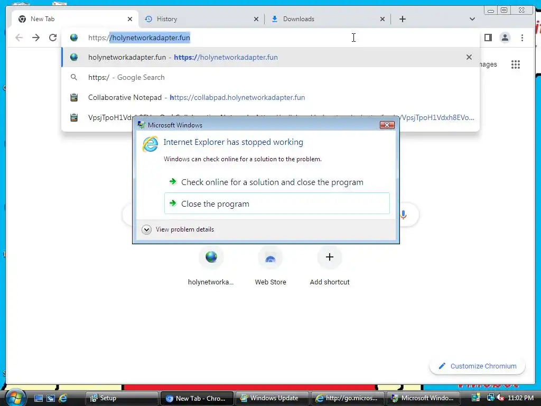Close the Microsoft Windows error dialog
The height and width of the screenshot is (406, 541).
(x=387, y=125)
